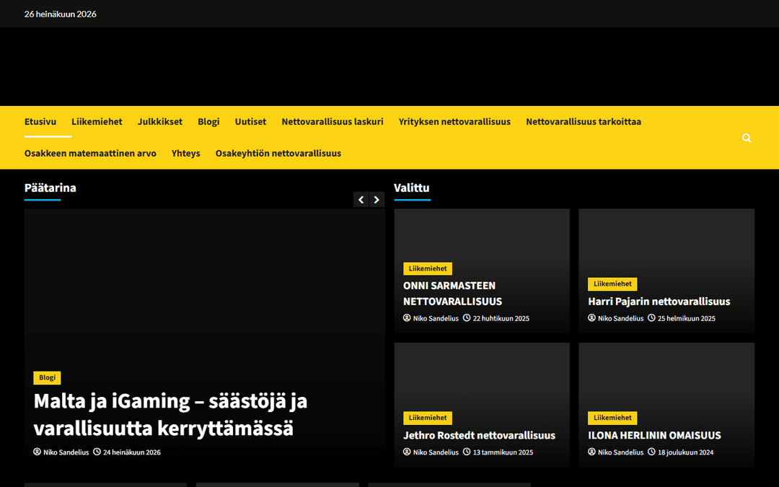Open Nettovarallisuus laskuri page

(333, 122)
